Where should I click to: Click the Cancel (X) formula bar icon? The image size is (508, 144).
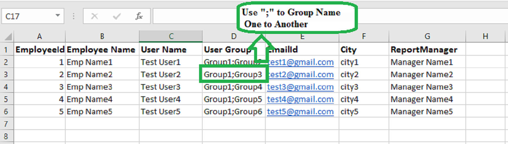point(94,16)
